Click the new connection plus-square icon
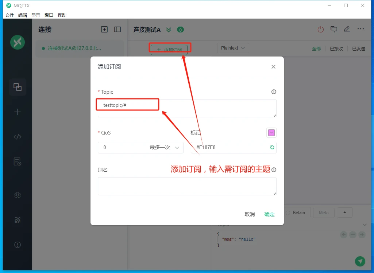This screenshot has height=273, width=374. [x=104, y=29]
